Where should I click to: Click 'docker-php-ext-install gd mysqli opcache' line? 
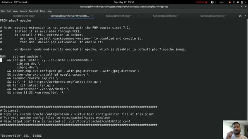48,75
